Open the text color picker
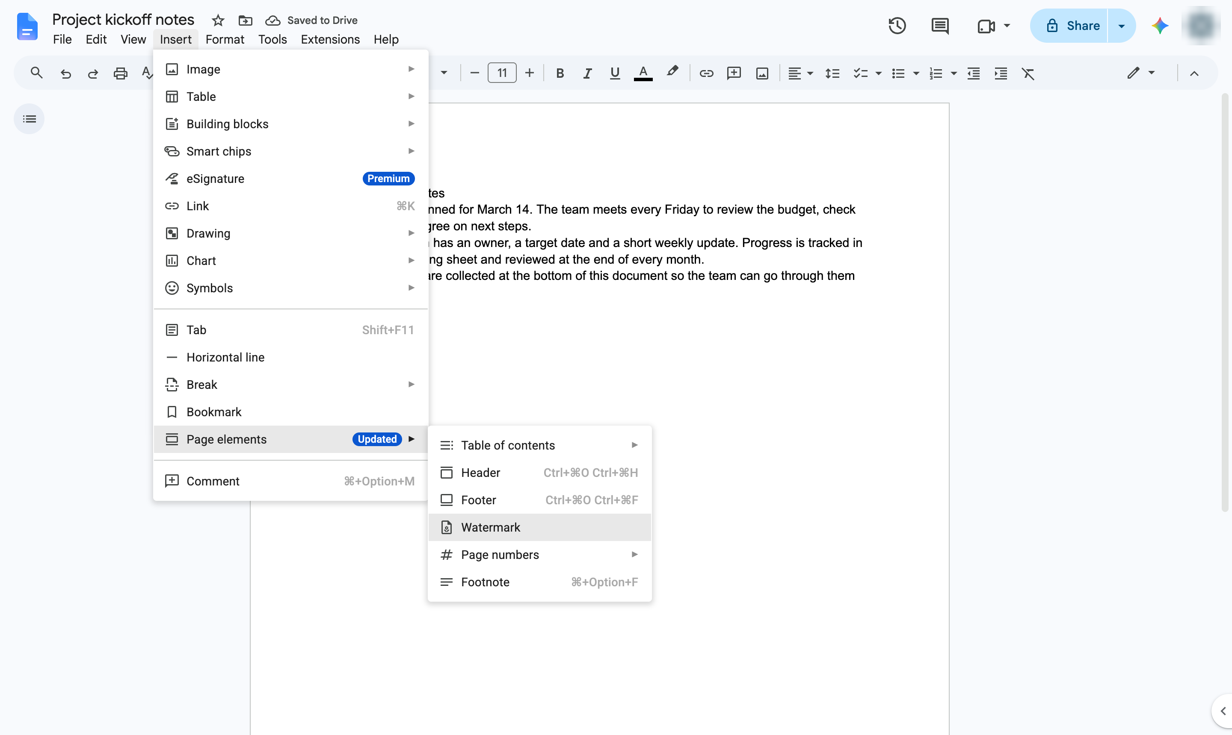Viewport: 1232px width, 735px height. tap(643, 73)
